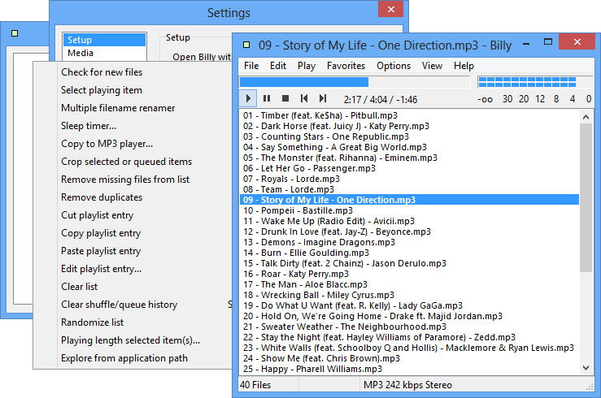Choose Playing length selected item(s)
The image size is (601, 398).
coord(130,340)
